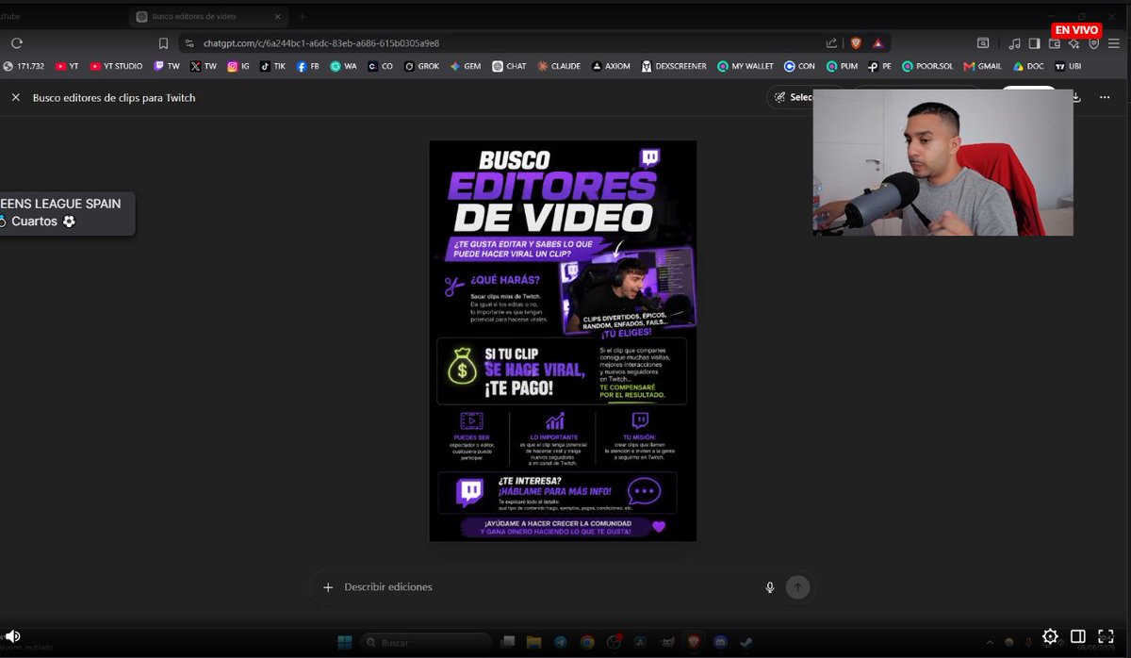Open the AXIOM bookmark

612,66
